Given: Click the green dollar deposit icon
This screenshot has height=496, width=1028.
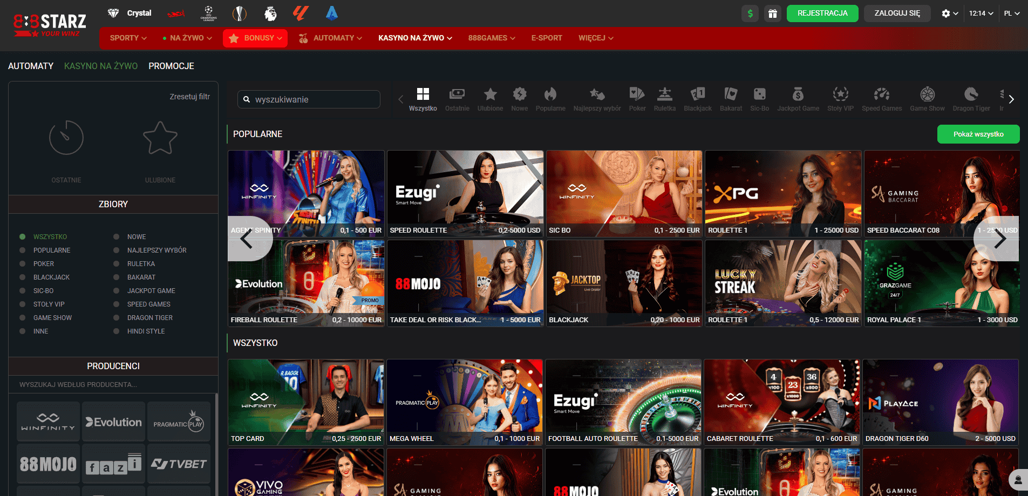Looking at the screenshot, I should tap(750, 13).
